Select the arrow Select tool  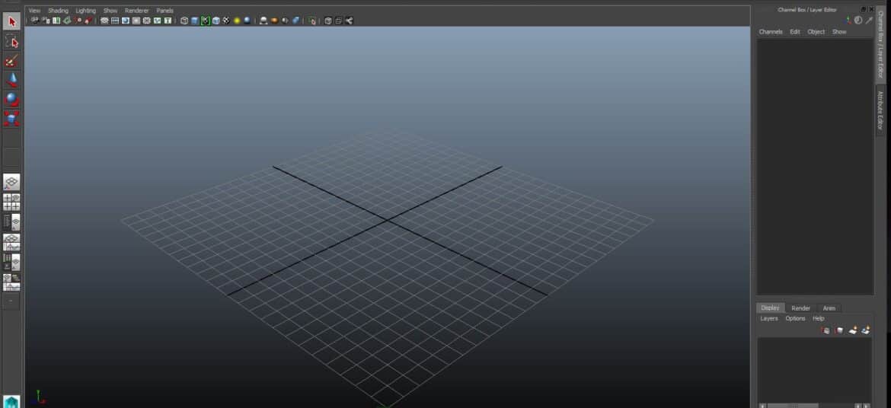click(x=12, y=21)
